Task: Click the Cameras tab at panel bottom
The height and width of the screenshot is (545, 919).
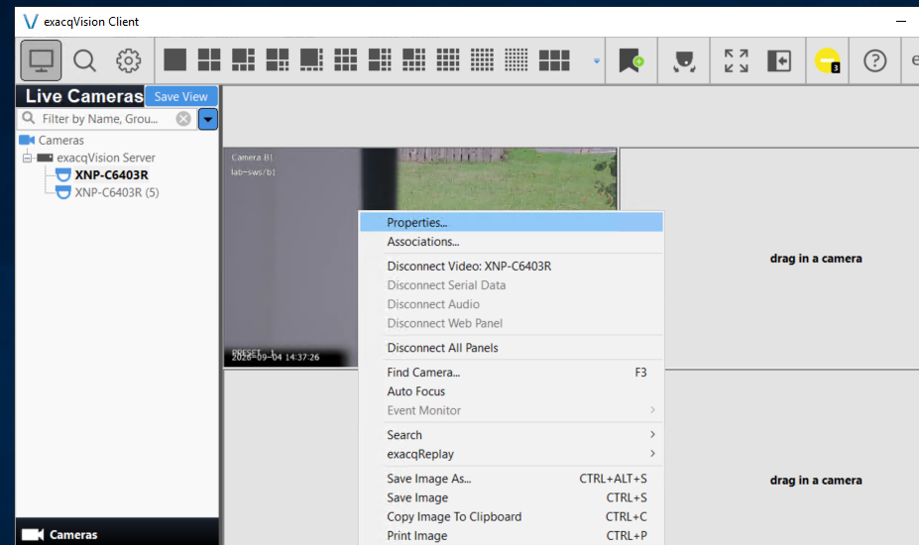Action: click(117, 534)
